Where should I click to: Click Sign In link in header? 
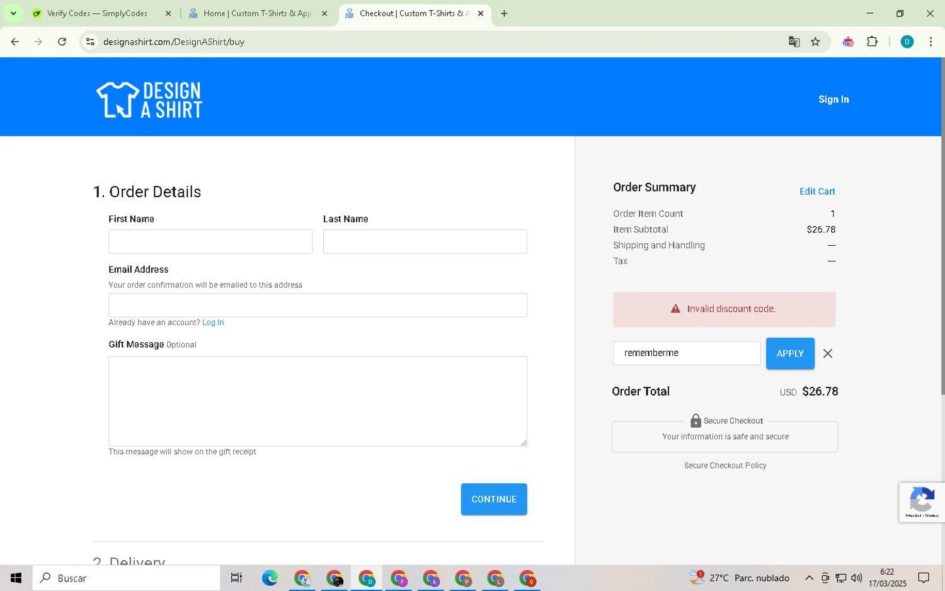pyautogui.click(x=833, y=100)
